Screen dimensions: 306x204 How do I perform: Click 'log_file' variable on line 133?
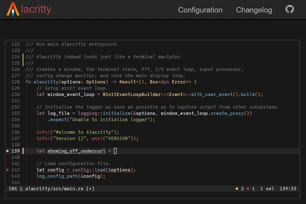pyautogui.click(x=59, y=113)
